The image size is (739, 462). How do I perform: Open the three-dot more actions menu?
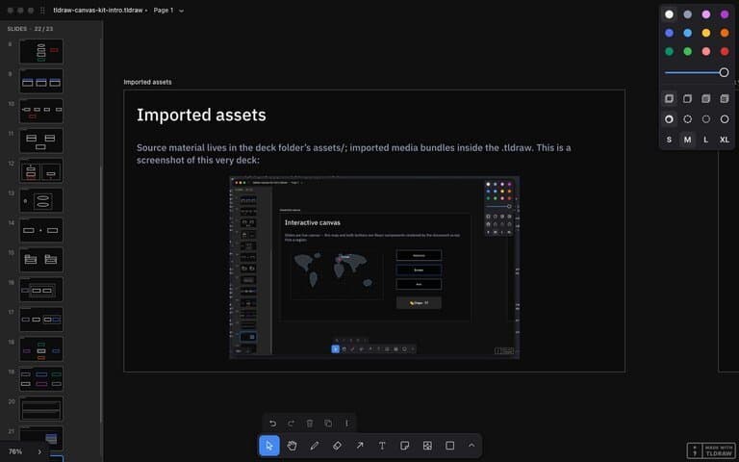click(346, 423)
